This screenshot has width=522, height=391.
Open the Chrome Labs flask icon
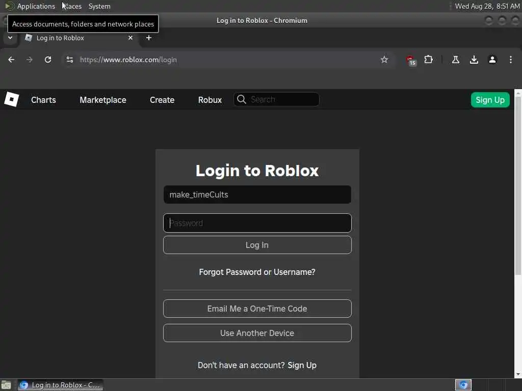456,60
